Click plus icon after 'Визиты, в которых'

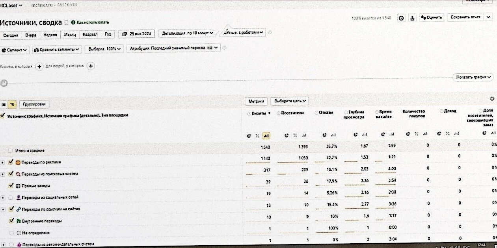click(x=39, y=67)
